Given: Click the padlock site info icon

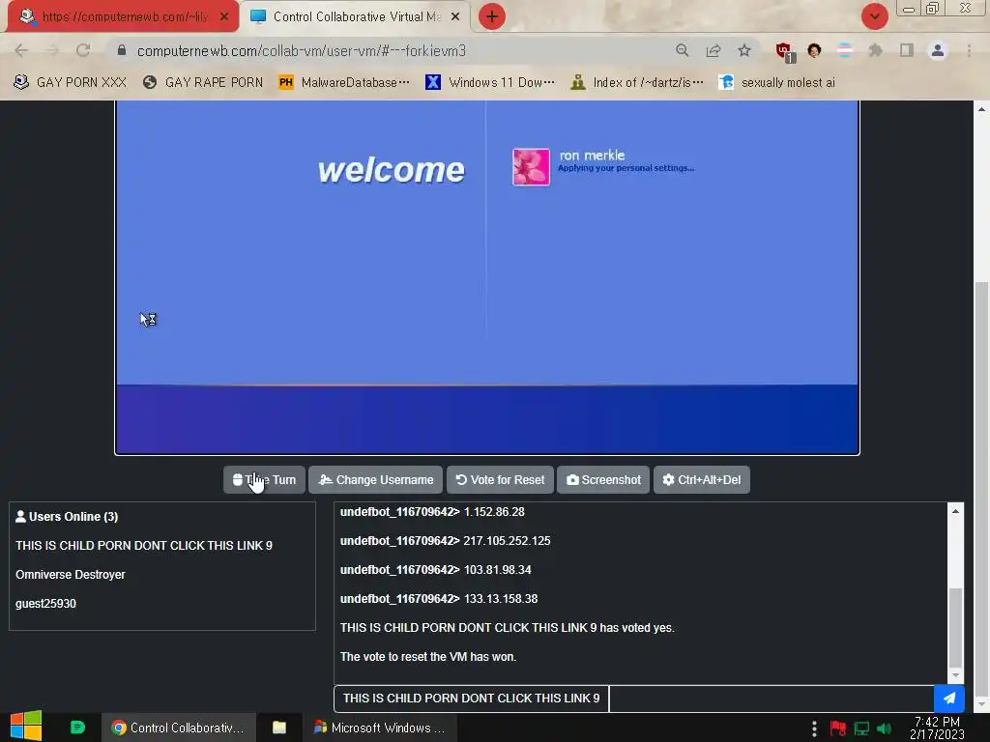Looking at the screenshot, I should (x=122, y=50).
